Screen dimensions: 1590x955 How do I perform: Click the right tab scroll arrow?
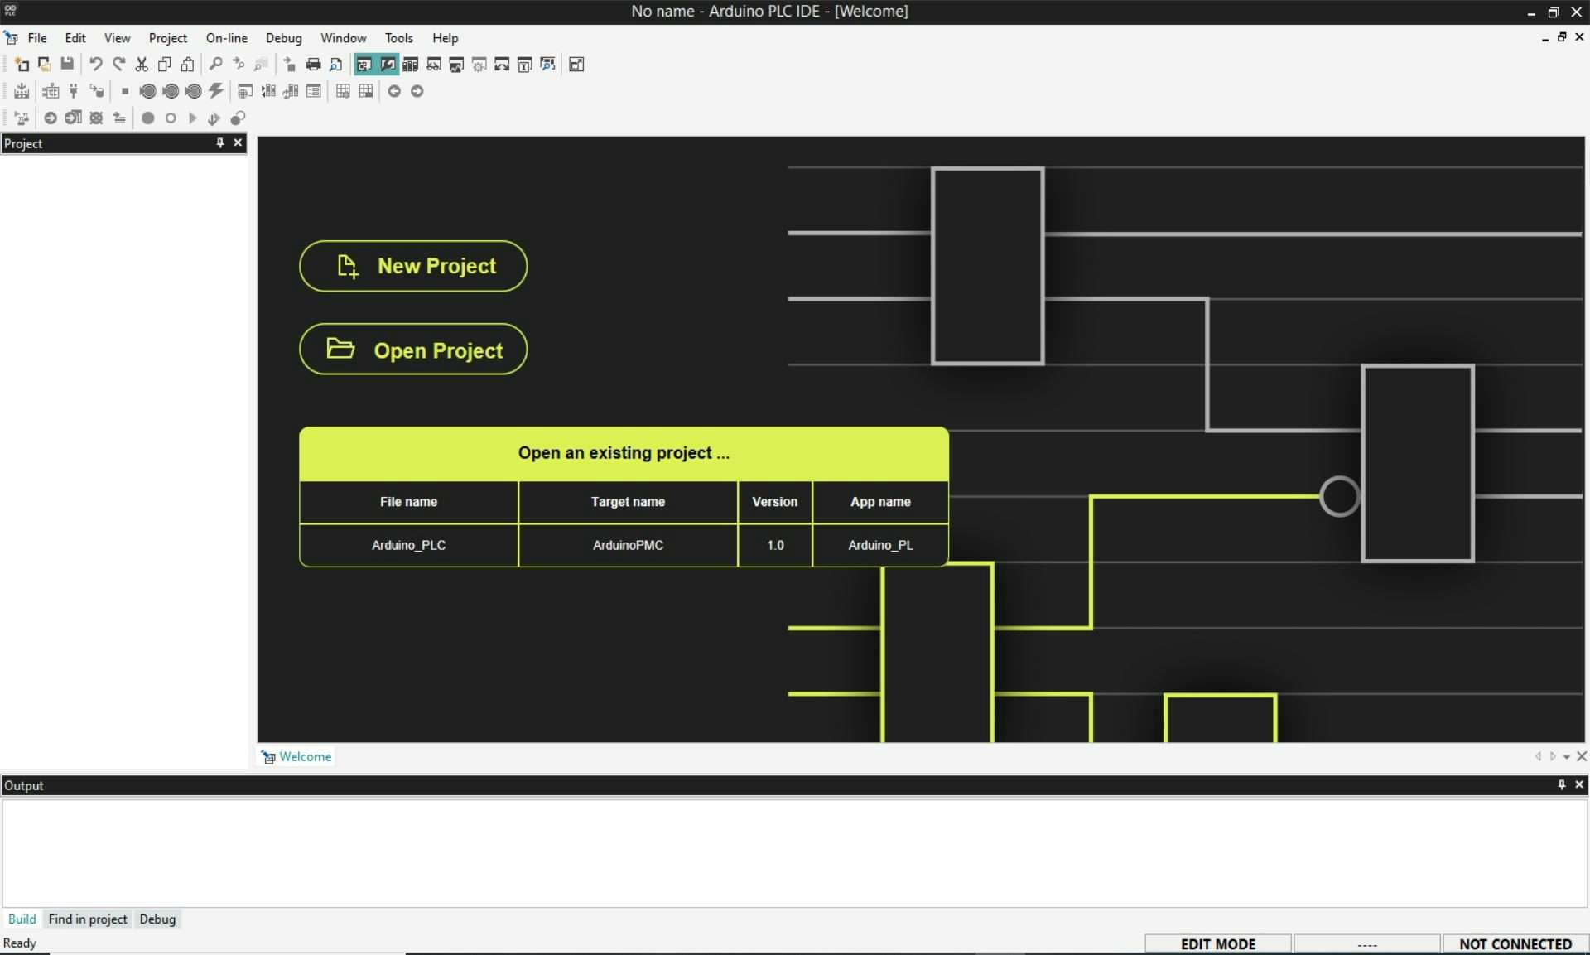coord(1553,756)
